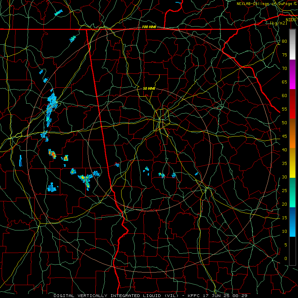Click the NIDS label above the scale
The height and width of the screenshot is (298, 298).
click(291, 20)
